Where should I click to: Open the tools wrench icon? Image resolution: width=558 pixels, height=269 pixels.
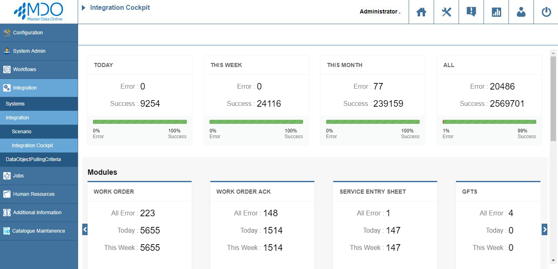pyautogui.click(x=446, y=12)
